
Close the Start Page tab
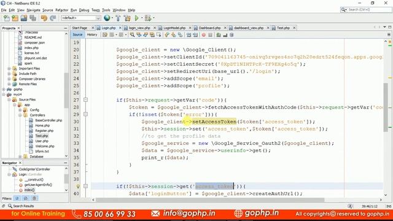coord(93,28)
